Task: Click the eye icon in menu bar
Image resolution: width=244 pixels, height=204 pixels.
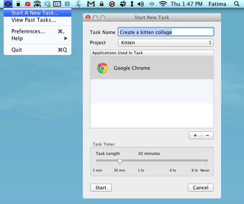Action: 8,4
